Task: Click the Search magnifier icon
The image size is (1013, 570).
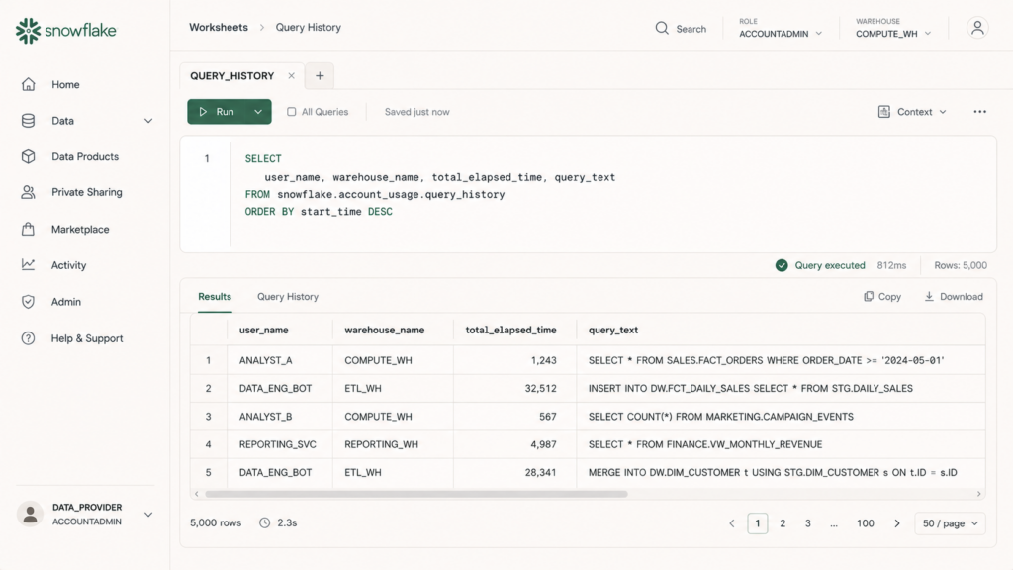Action: [662, 28]
